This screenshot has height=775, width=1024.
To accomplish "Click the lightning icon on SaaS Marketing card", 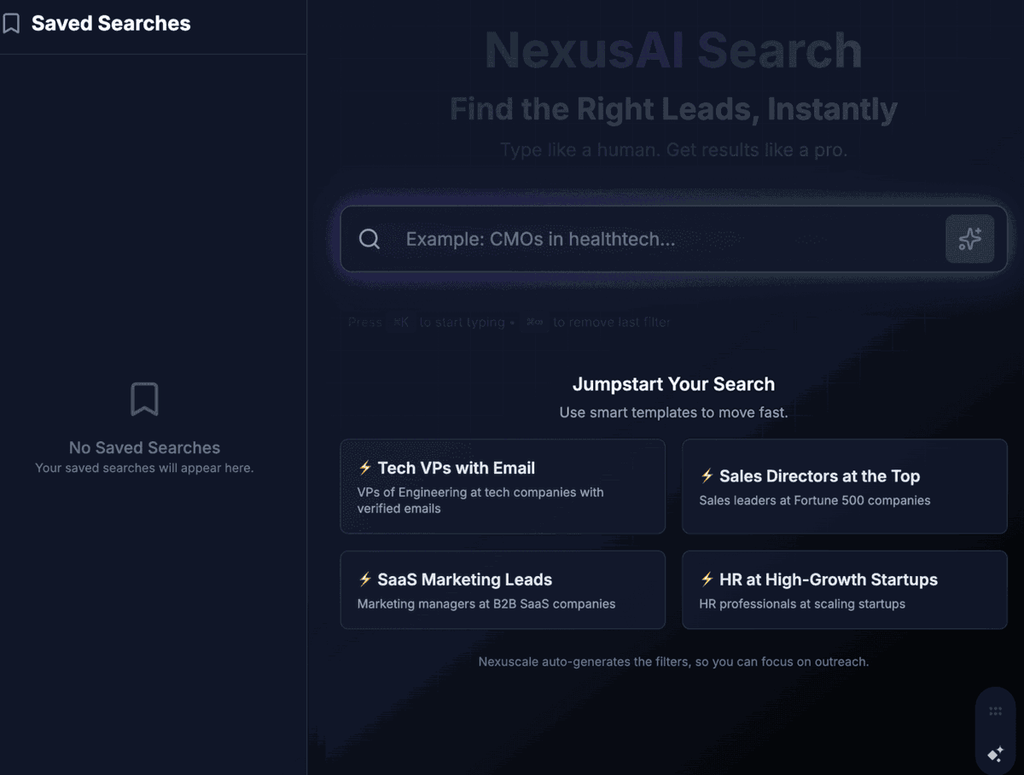I will [365, 580].
